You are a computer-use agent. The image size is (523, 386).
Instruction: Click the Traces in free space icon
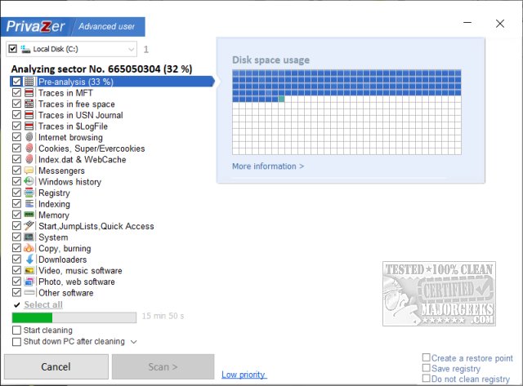(x=29, y=104)
